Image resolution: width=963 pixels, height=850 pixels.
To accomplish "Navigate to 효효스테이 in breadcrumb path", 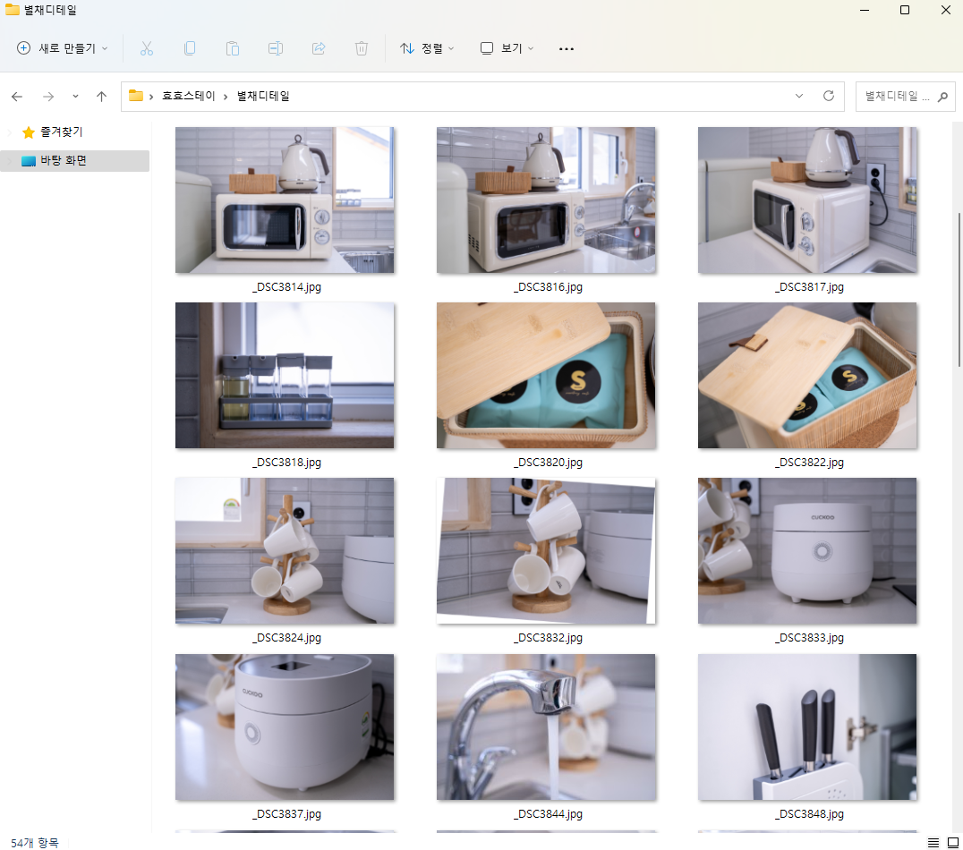I will pyautogui.click(x=188, y=96).
